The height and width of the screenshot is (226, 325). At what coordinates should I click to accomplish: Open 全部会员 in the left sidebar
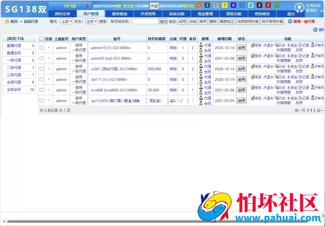(14, 90)
